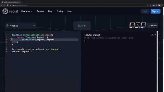This screenshot has height=92, width=164.
Task: Click the Node.js hexagon logo icon
Action: 7,26
